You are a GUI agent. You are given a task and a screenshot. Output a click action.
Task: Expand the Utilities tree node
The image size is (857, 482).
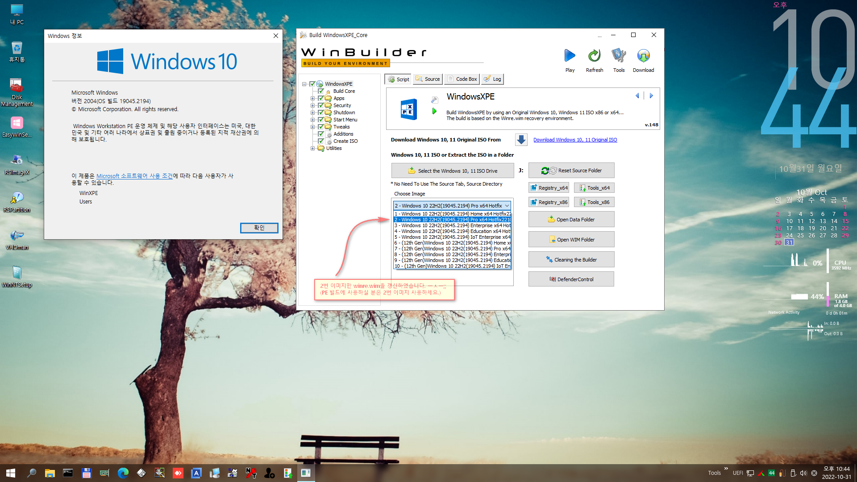click(312, 148)
